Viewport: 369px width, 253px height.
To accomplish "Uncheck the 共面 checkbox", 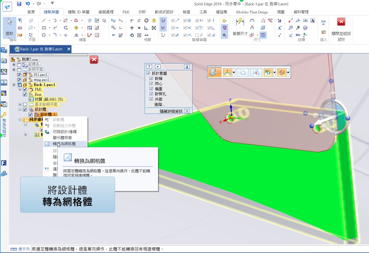I will [151, 99].
